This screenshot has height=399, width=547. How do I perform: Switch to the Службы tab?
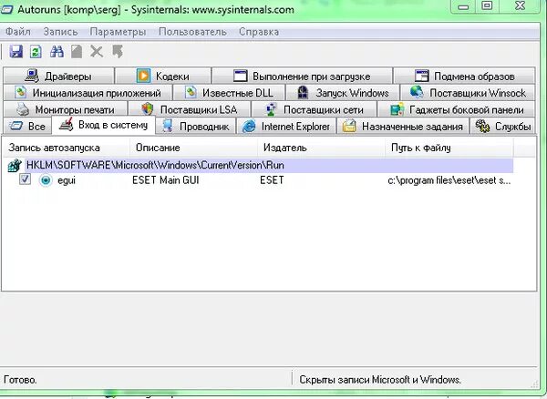(502, 126)
